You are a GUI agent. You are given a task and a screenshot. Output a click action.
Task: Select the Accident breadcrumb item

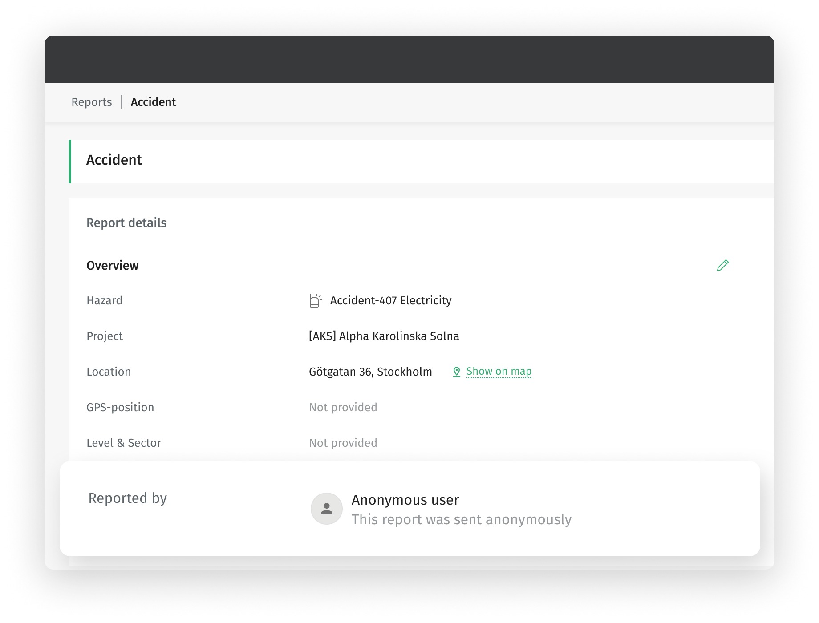click(x=153, y=102)
